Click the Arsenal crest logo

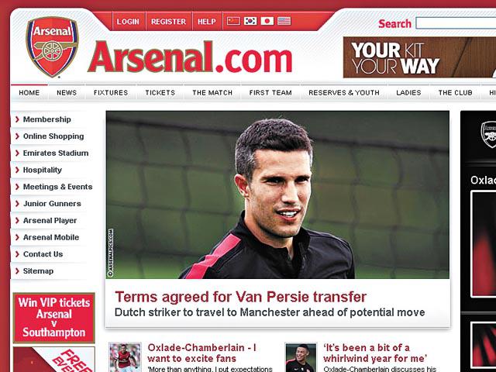[52, 46]
